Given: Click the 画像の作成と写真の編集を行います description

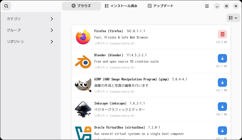Looking at the screenshot, I should (121, 85).
